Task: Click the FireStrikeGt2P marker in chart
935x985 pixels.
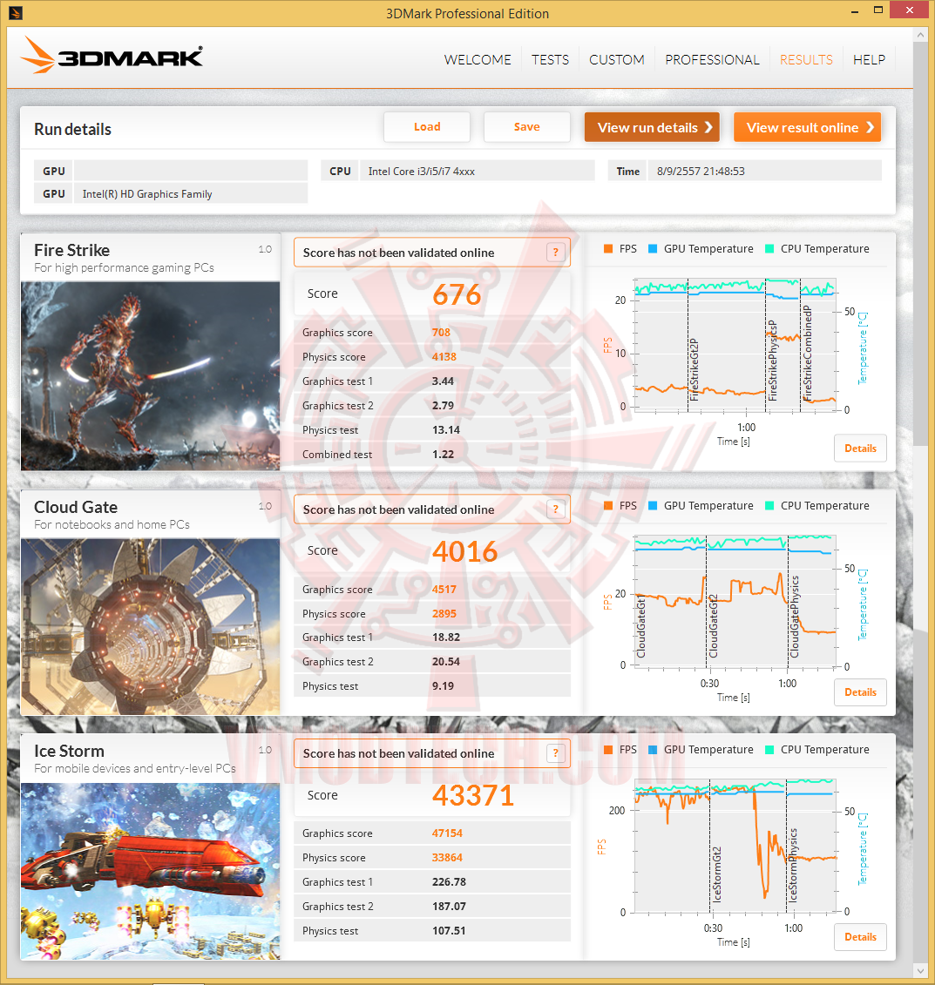Action: 694,369
